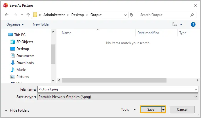Open the Tools dropdown menu
Screen dimensions: 201x118
tap(128, 110)
